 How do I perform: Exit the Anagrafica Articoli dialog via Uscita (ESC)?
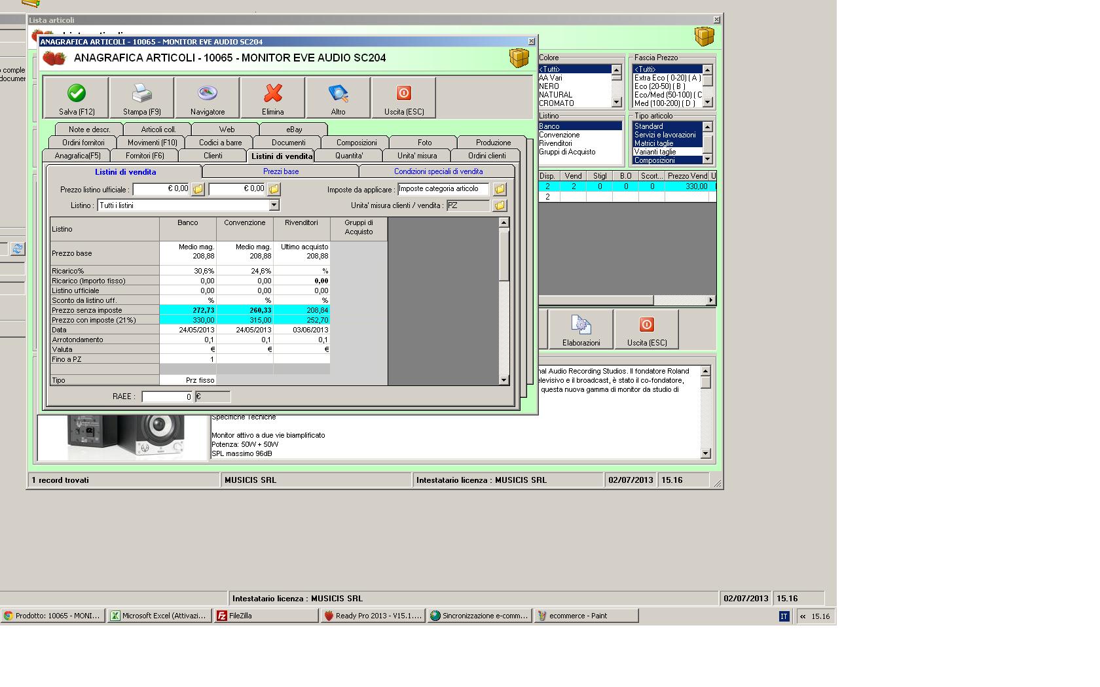[x=404, y=97]
